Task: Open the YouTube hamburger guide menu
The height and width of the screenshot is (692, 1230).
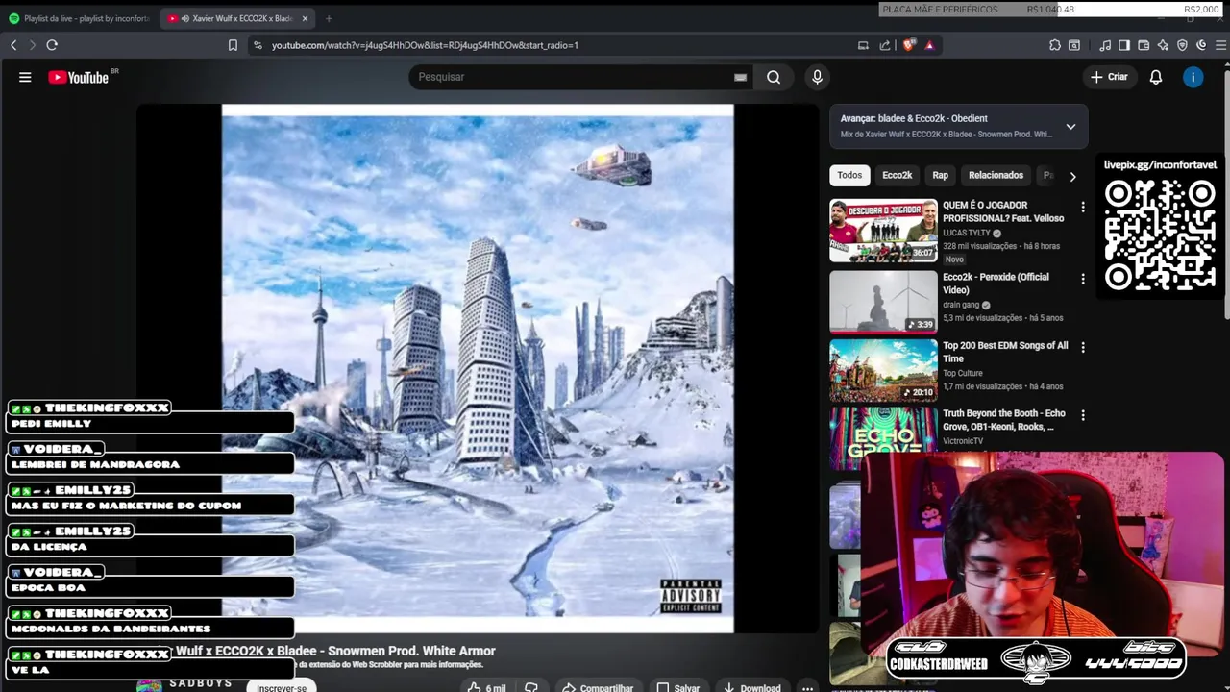Action: pyautogui.click(x=25, y=77)
